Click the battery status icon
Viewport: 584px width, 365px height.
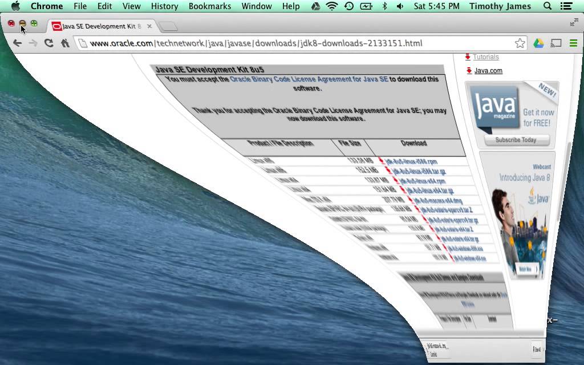click(x=366, y=6)
